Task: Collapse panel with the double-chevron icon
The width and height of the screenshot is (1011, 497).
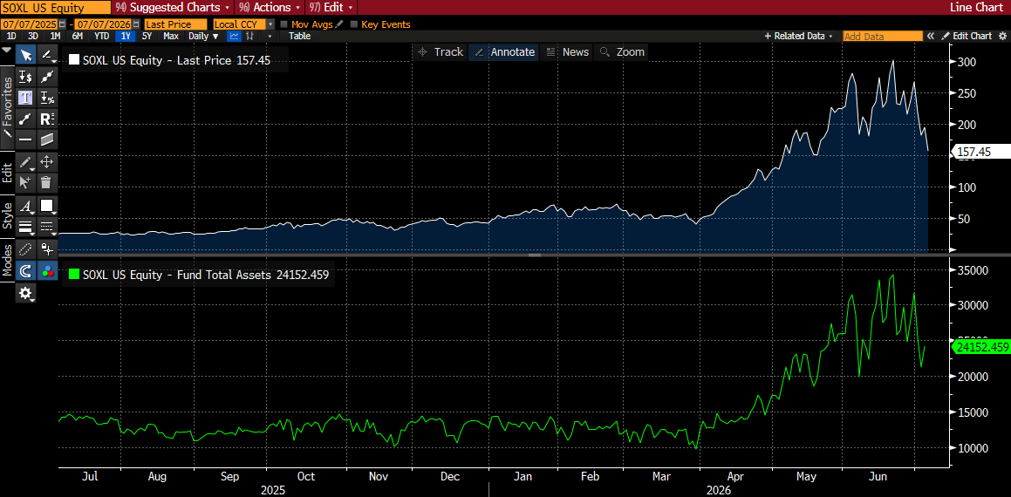Action: 931,36
